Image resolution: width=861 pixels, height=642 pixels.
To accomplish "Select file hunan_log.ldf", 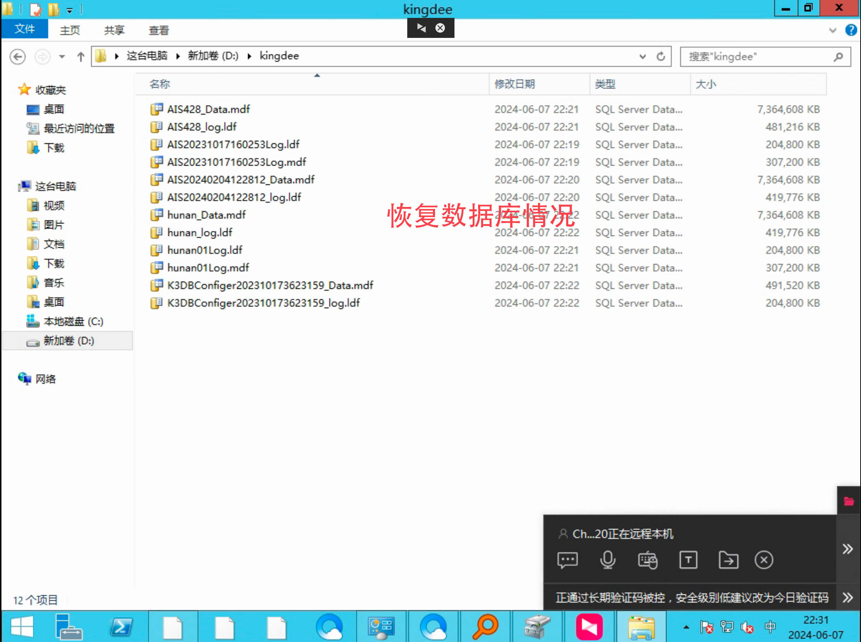I will click(x=200, y=232).
